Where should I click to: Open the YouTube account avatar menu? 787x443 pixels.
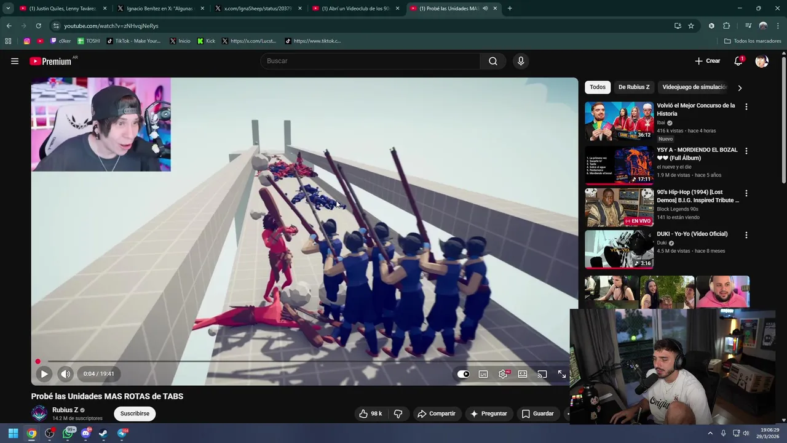click(x=762, y=61)
